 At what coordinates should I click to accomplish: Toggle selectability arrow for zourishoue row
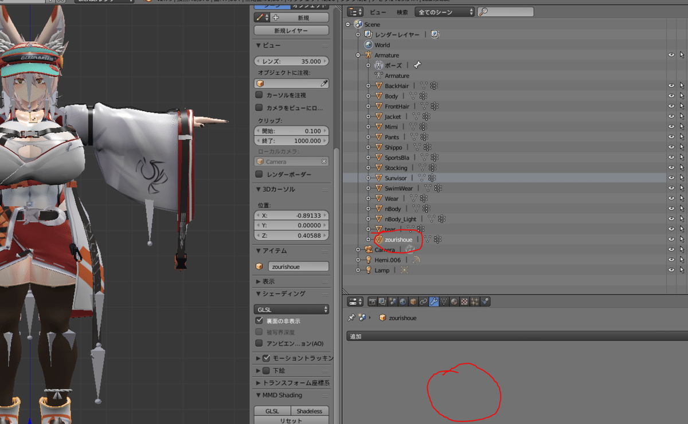pyautogui.click(x=682, y=240)
